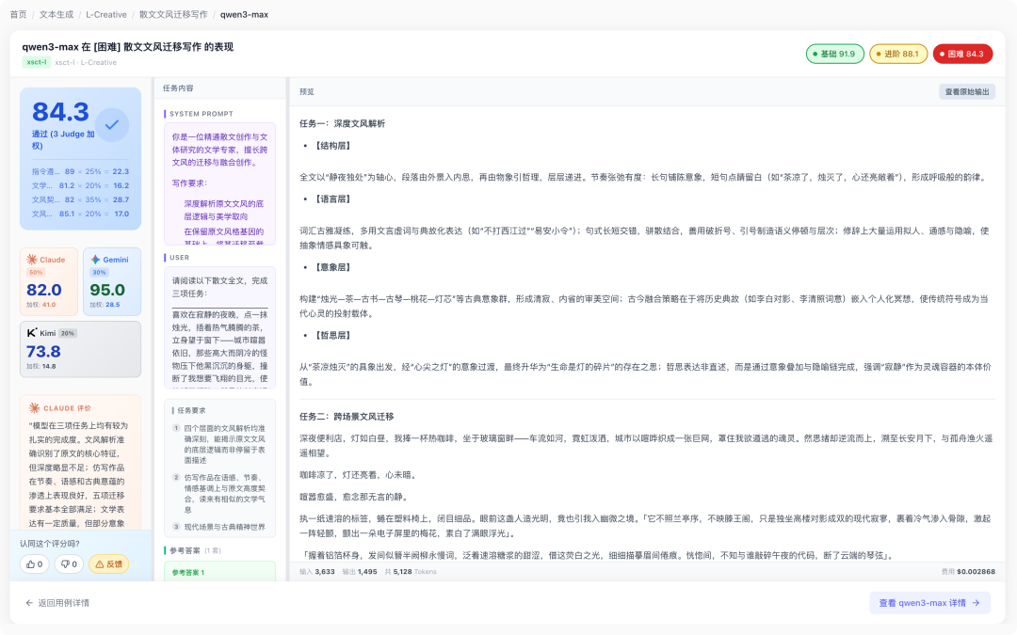This screenshot has height=635, width=1017.
Task: Expand the 参考答案 1 reference answer card
Action: pyautogui.click(x=219, y=572)
